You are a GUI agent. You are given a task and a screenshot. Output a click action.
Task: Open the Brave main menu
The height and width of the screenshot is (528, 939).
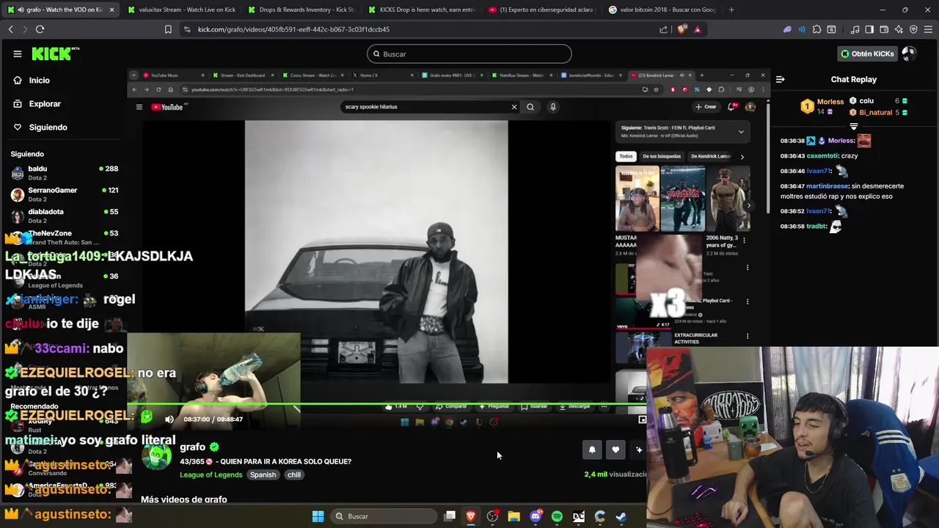(x=928, y=29)
